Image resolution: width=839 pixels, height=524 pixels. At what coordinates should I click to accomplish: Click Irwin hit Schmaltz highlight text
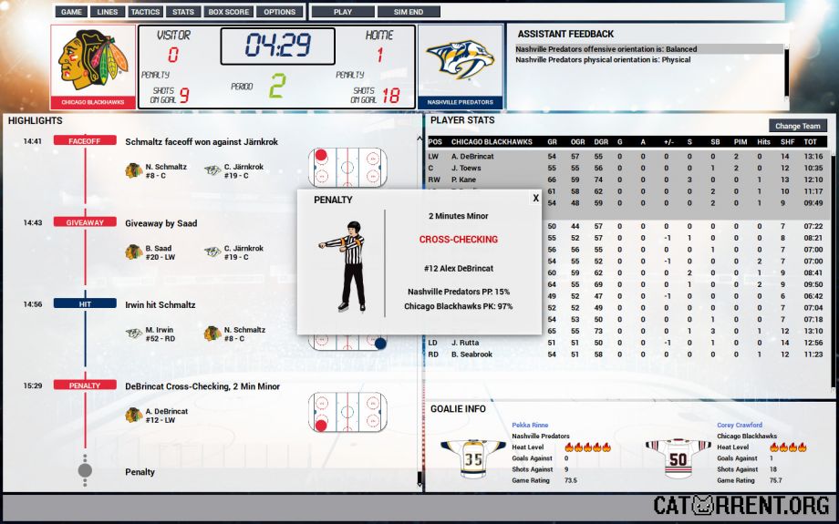(x=161, y=304)
